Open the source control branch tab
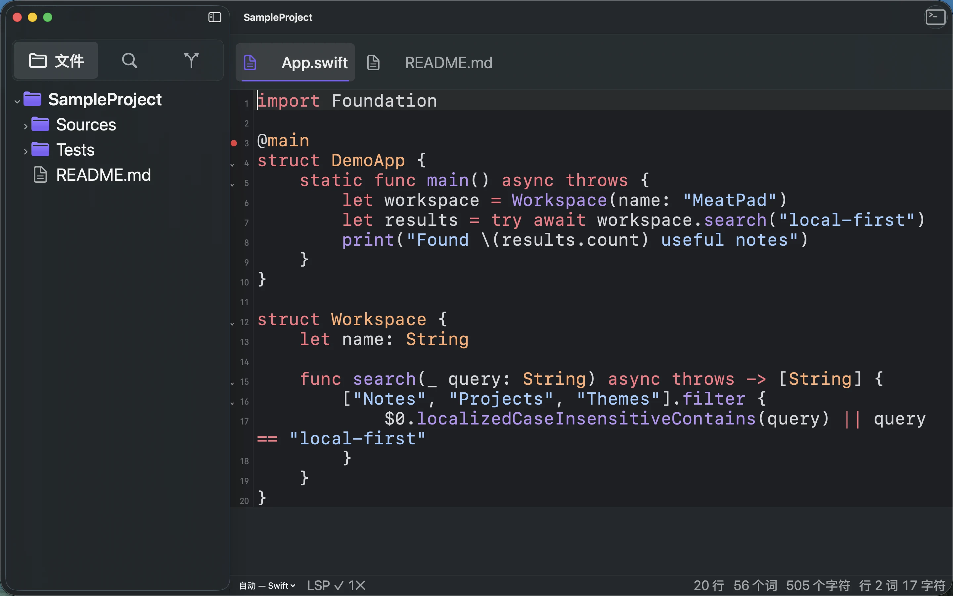Viewport: 953px width, 596px height. pyautogui.click(x=191, y=61)
